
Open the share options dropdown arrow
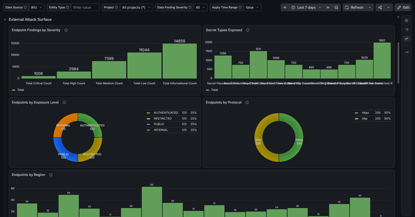pyautogui.click(x=388, y=7)
